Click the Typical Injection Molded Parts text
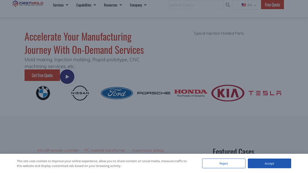308x173 pixels. [219, 33]
